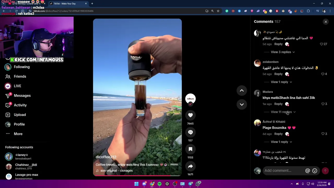Show hidden system tray icons chevron
Image resolution: width=334 pixels, height=188 pixels.
click(291, 184)
